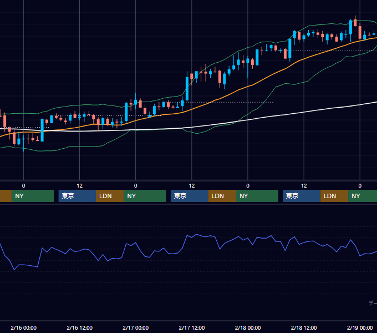The image size is (377, 333).
Task: Choose the 2/18 12:00 date label
Action: [304, 327]
